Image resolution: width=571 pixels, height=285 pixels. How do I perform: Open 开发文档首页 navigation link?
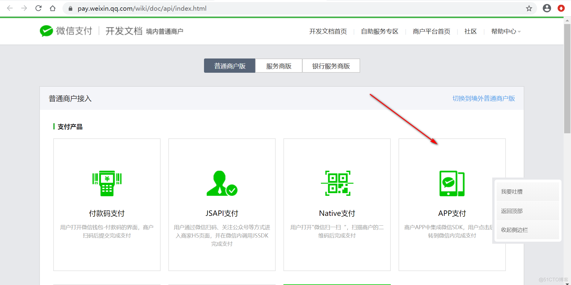[328, 31]
